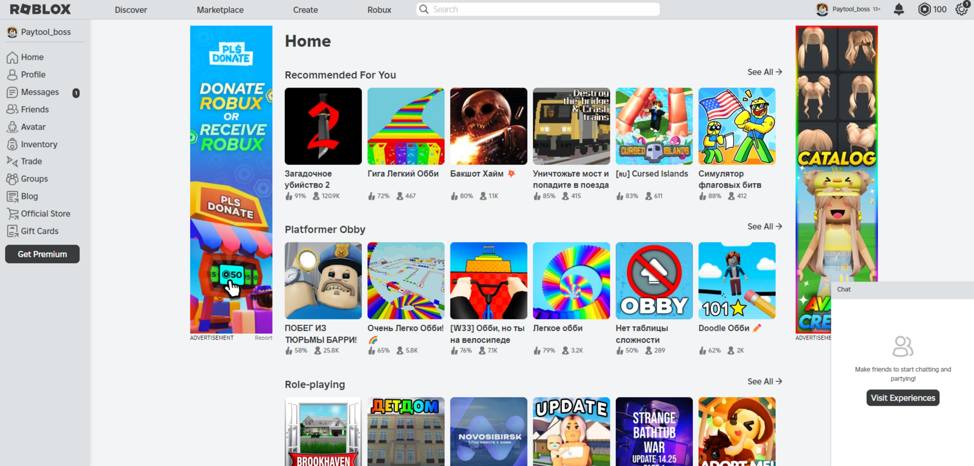Open the Гига Легкий Обби thumbnail

[406, 126]
